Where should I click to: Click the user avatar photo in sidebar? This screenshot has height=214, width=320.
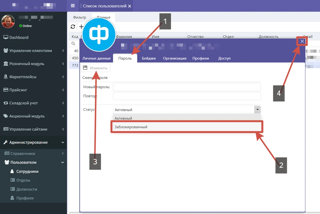(8, 21)
